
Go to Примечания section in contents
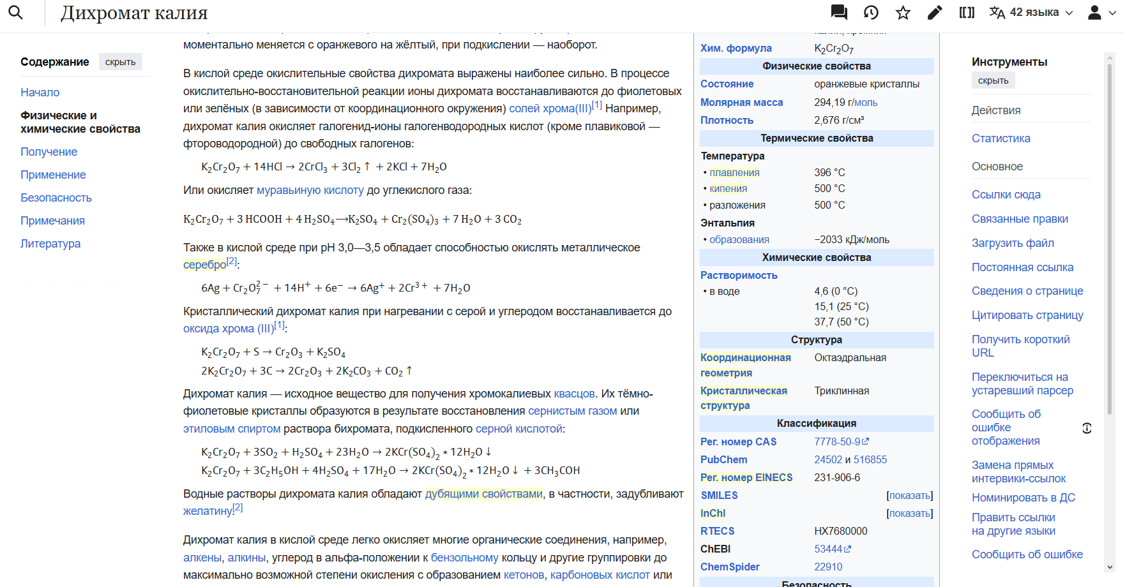click(x=52, y=221)
